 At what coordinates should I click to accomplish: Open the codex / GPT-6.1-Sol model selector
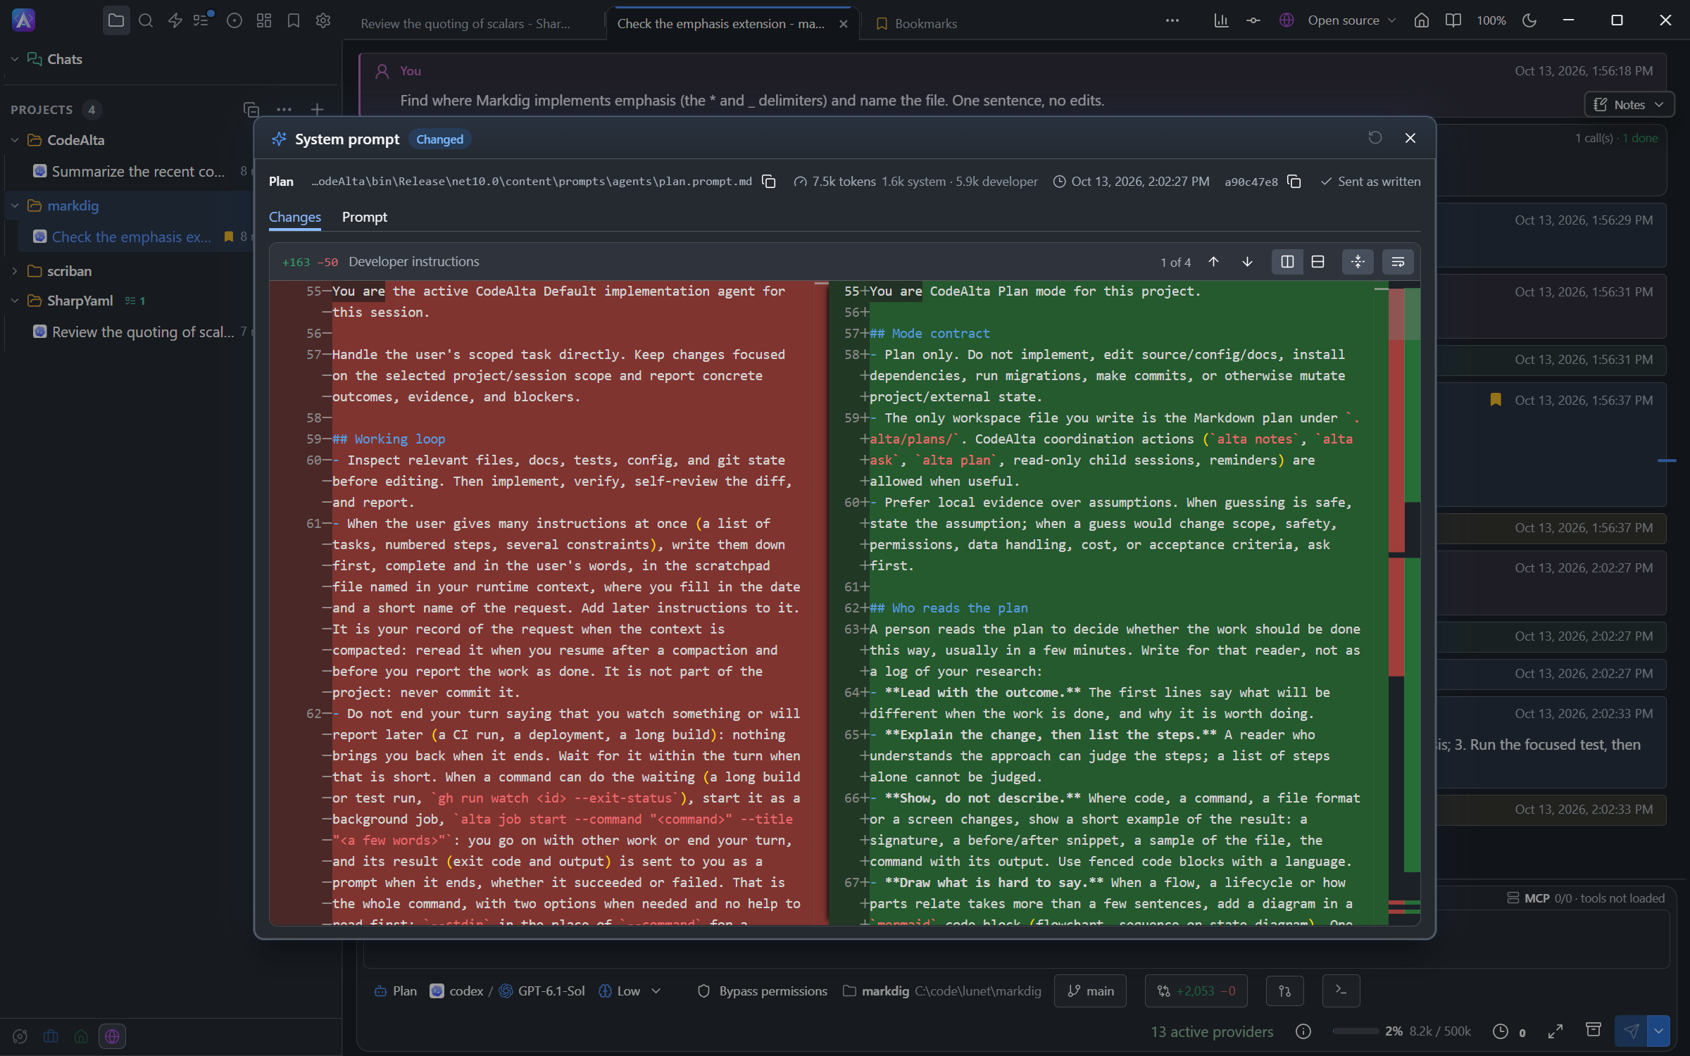click(507, 991)
